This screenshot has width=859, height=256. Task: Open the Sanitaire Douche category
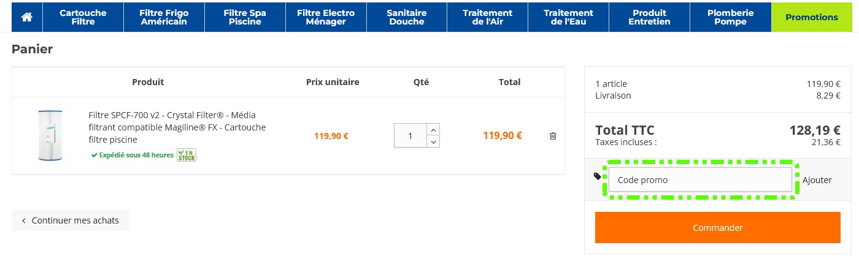[406, 17]
